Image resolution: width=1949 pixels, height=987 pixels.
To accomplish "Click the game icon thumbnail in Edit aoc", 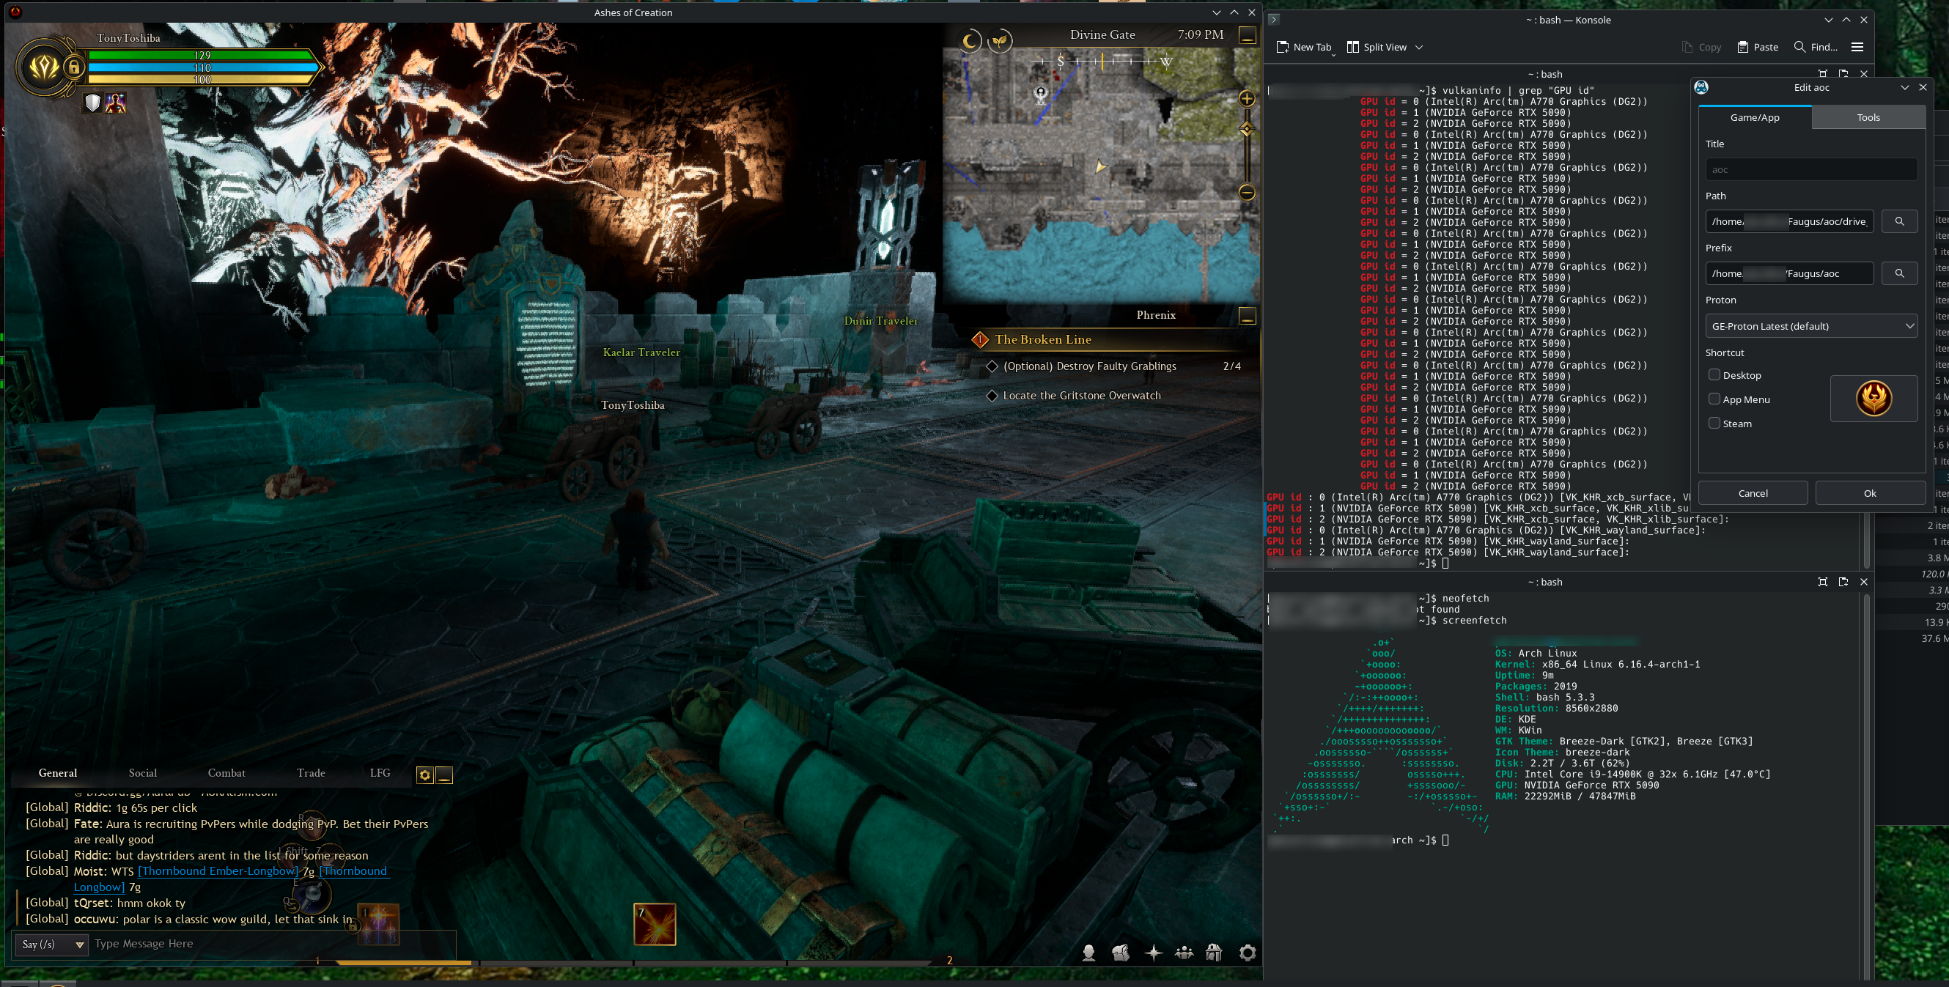I will (x=1874, y=399).
